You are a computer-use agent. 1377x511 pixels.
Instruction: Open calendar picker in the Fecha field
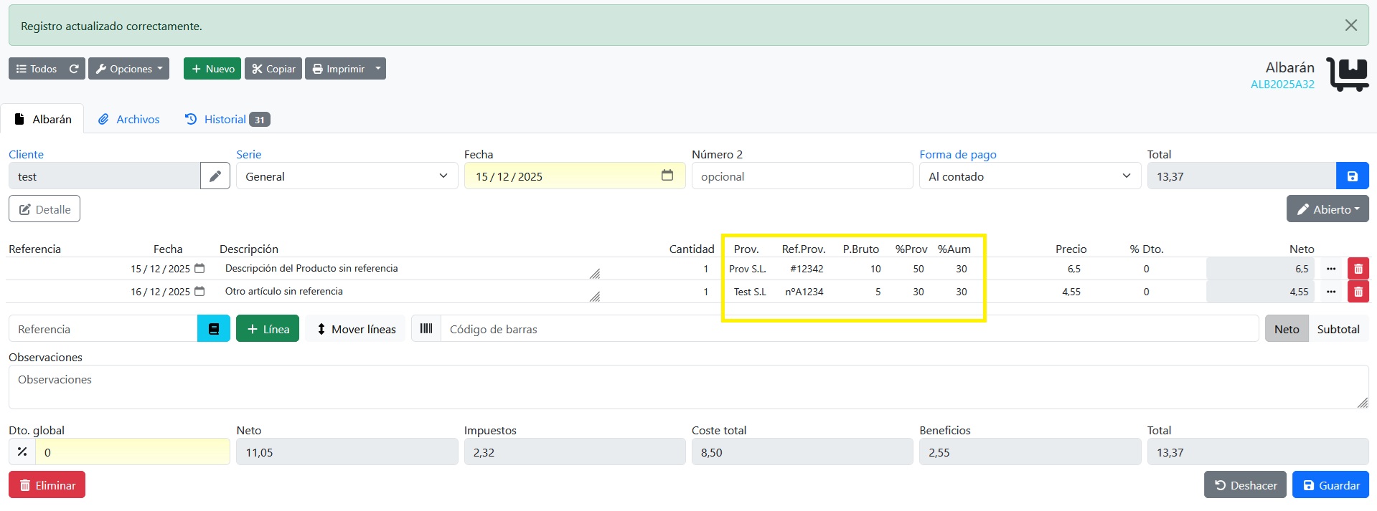(x=667, y=176)
